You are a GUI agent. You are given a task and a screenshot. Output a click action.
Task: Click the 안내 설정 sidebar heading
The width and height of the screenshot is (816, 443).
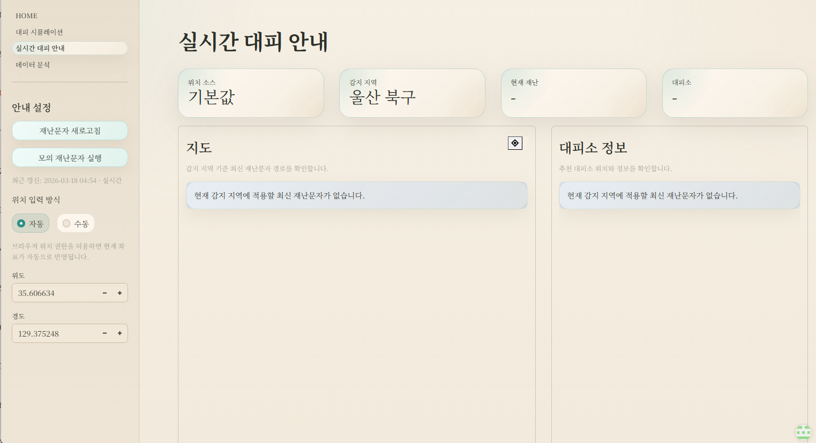tap(32, 108)
